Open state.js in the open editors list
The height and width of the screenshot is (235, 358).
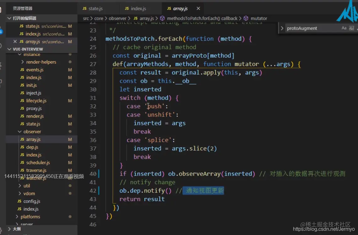pyautogui.click(x=41, y=26)
